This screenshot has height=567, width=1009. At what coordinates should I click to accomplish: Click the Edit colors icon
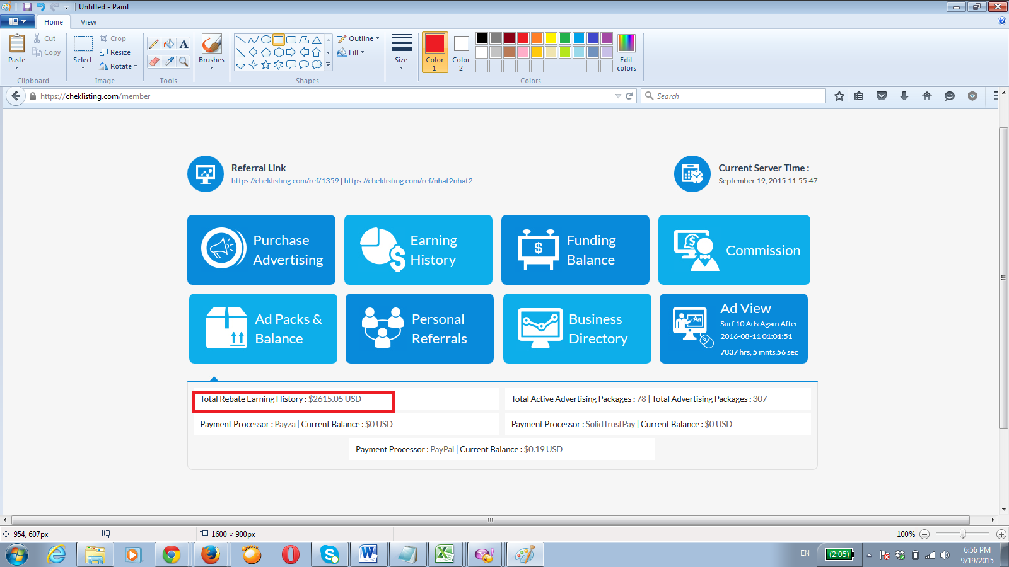coord(626,52)
